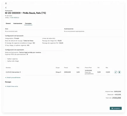The image size is (127, 116).
Task: Click the Recargos section heading
Action: pos(8,82)
